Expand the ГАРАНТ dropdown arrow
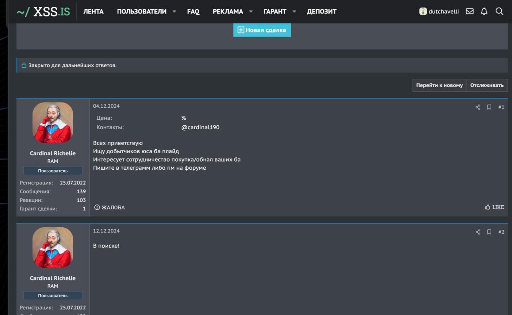The width and height of the screenshot is (512, 315). pos(294,12)
